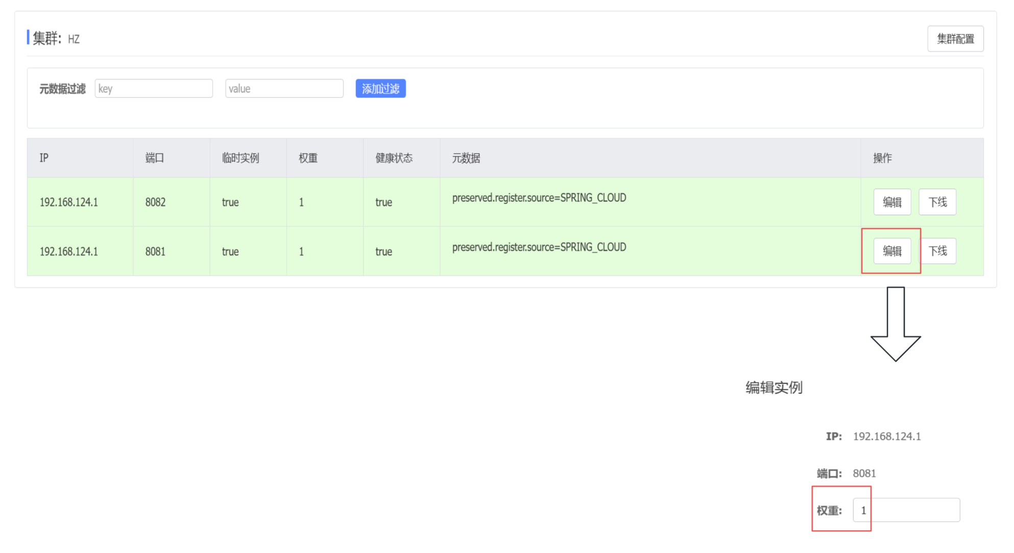Screen dimensions: 1014x553
Task: Click the 健康状态 health status column header
Action: (x=394, y=158)
